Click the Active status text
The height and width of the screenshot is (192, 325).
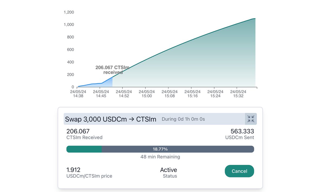168,170
